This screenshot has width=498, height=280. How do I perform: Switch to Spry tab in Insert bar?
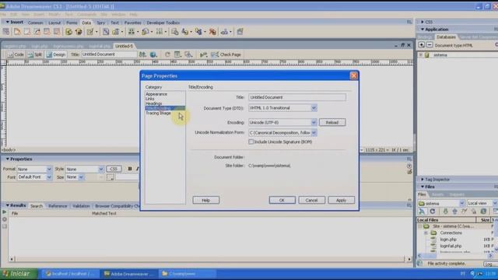pos(100,23)
